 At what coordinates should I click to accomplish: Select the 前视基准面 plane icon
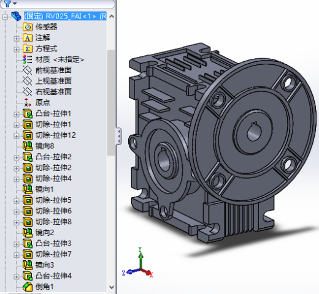tap(28, 70)
